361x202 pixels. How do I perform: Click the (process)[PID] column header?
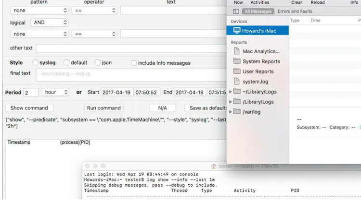click(x=75, y=142)
